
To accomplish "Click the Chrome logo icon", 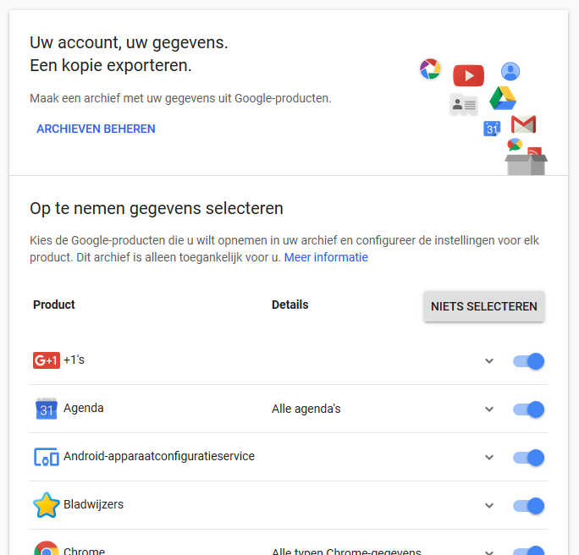I will (46, 550).
